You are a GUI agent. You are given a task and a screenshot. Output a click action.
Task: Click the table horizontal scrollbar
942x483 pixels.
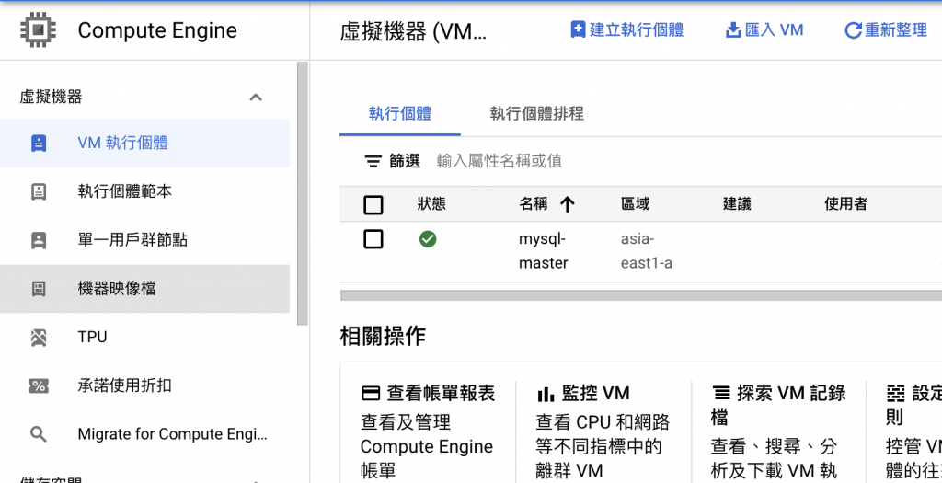click(x=640, y=295)
